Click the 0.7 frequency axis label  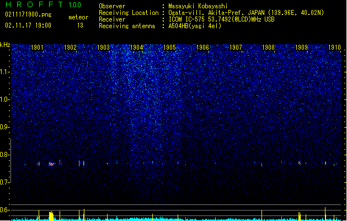4,182
